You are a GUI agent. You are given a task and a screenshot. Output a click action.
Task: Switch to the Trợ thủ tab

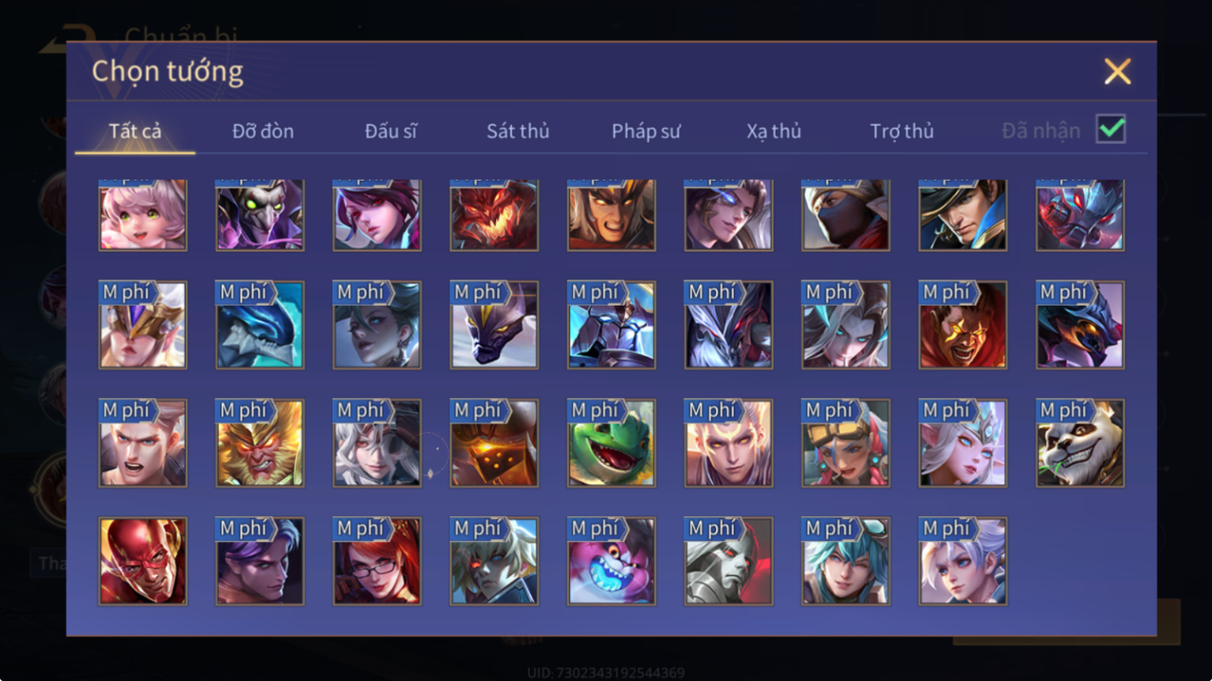point(901,131)
